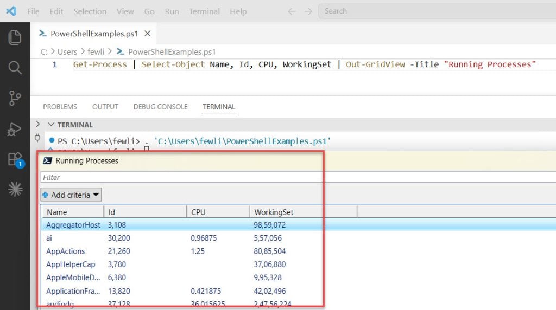The width and height of the screenshot is (556, 310).
Task: Click the WorkingSet value 37,06,880
Action: [269, 264]
